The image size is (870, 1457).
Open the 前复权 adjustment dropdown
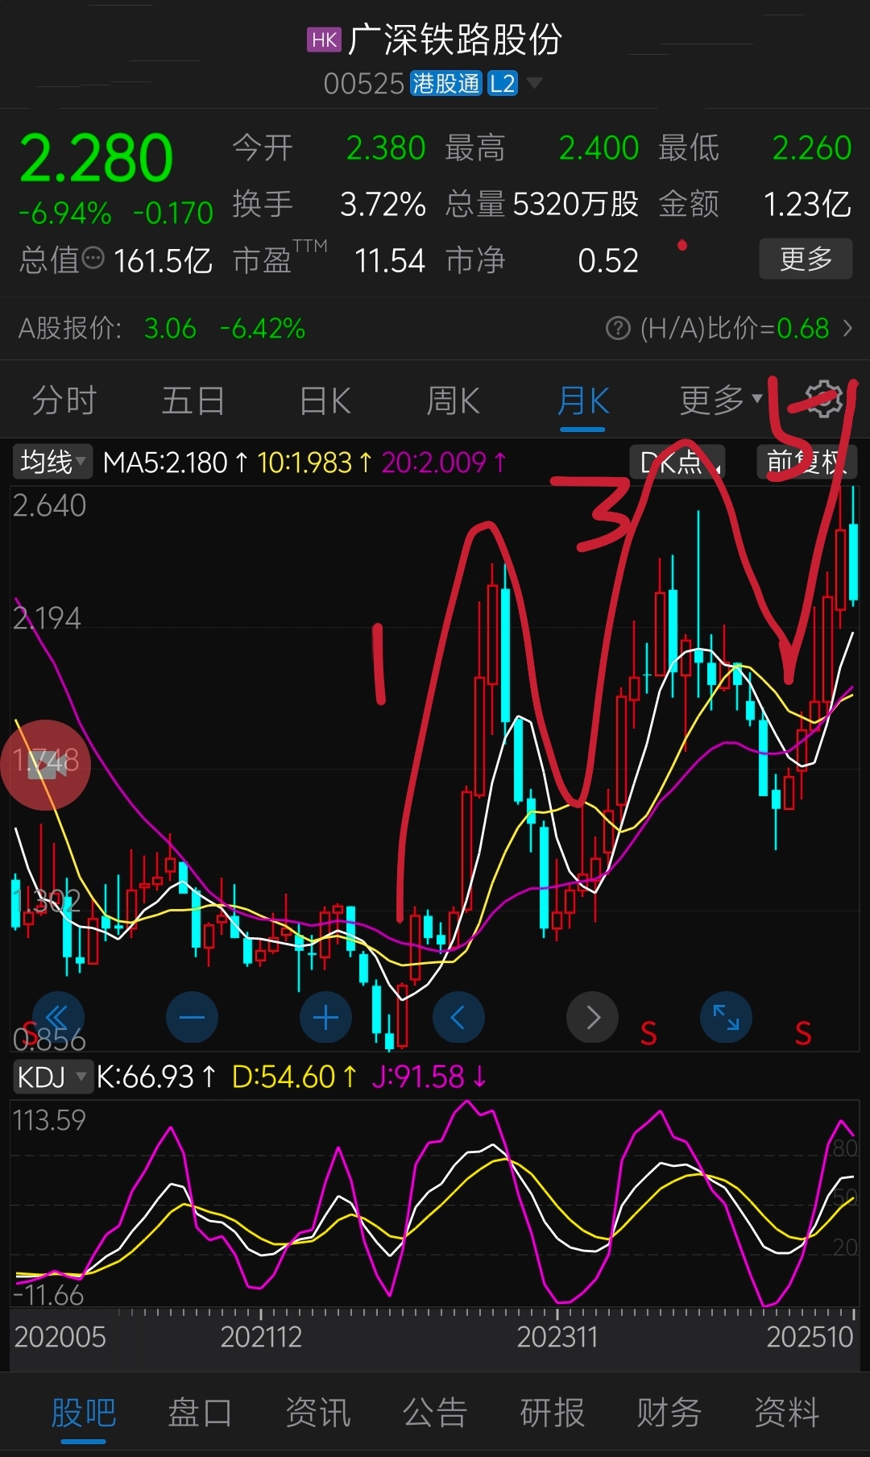tap(806, 463)
